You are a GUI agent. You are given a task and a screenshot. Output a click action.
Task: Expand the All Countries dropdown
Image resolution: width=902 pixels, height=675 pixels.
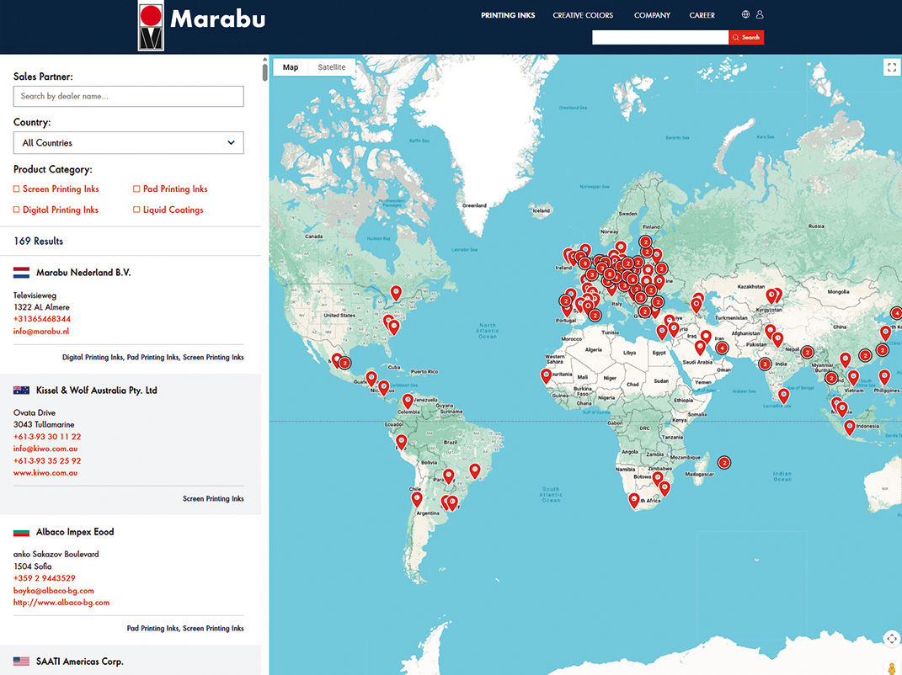pos(128,142)
